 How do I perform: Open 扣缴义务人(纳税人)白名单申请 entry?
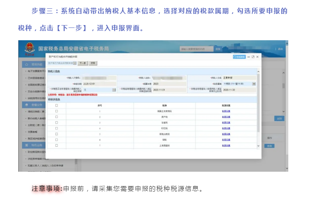coord(45,166)
